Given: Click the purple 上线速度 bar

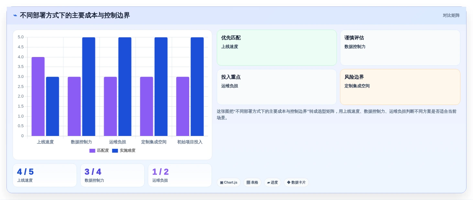Looking at the screenshot, I should (38, 97).
